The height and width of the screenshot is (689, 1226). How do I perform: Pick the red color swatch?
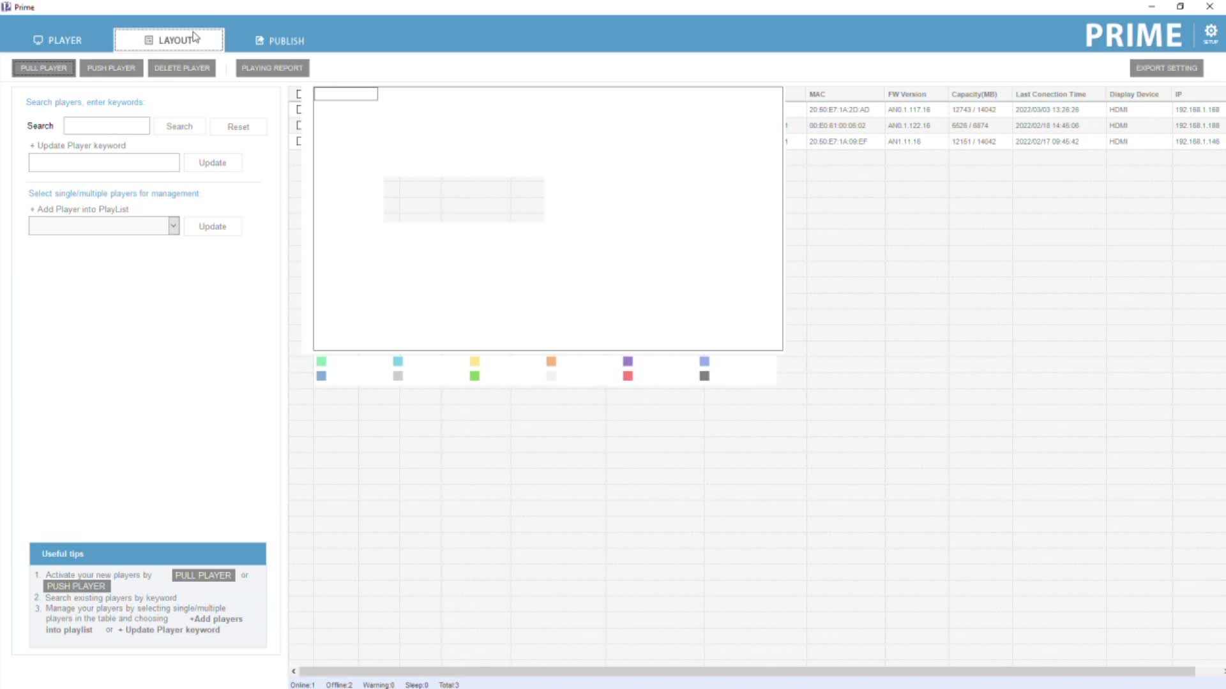[x=628, y=376]
